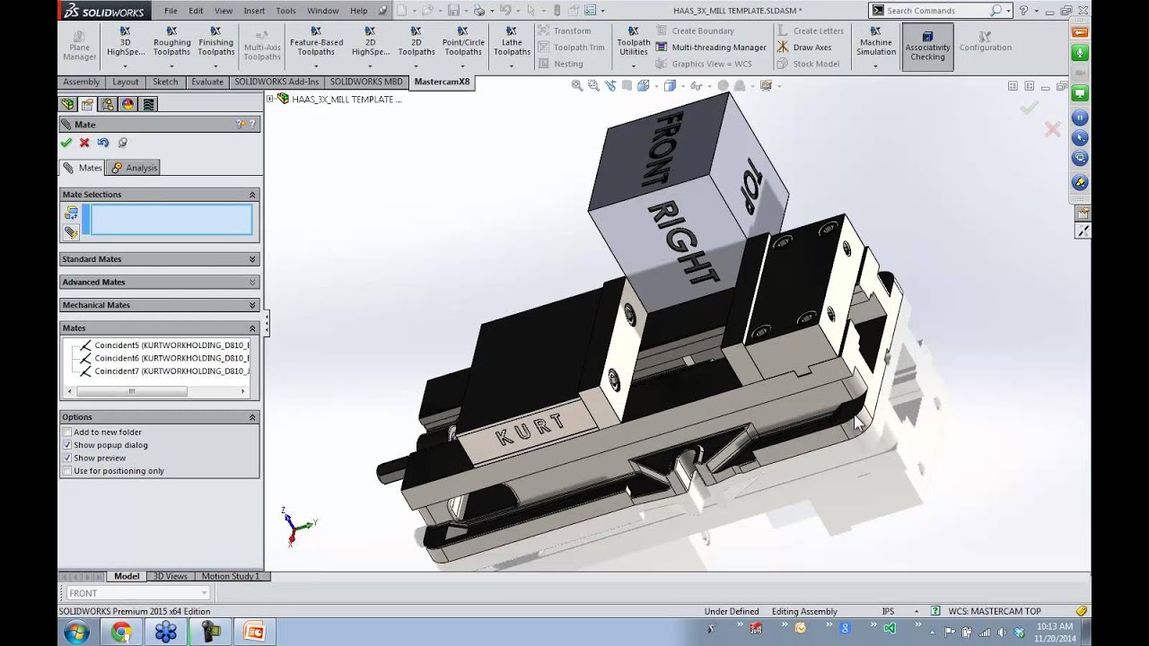1149x646 pixels.
Task: Cancel the mate with the red X
Action: (84, 143)
